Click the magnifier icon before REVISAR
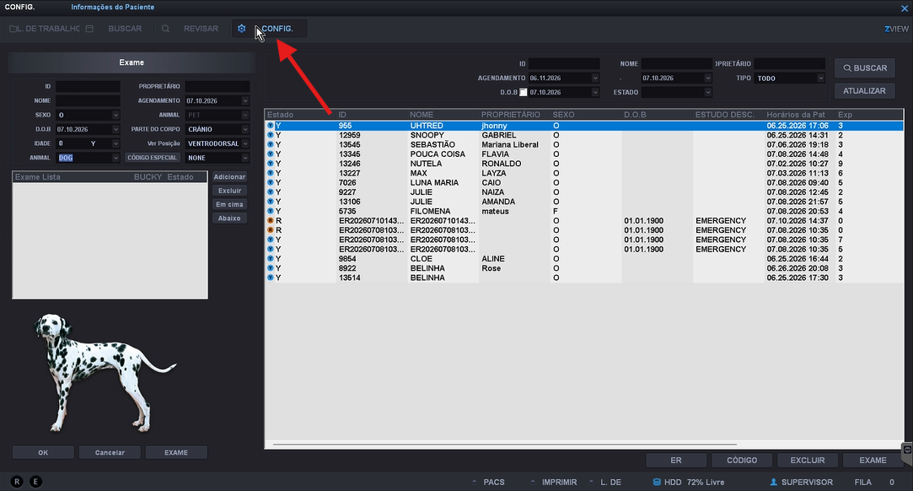 pos(165,29)
